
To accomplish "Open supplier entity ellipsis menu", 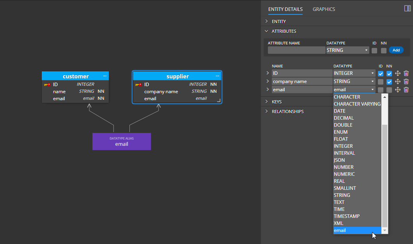I will [217, 76].
